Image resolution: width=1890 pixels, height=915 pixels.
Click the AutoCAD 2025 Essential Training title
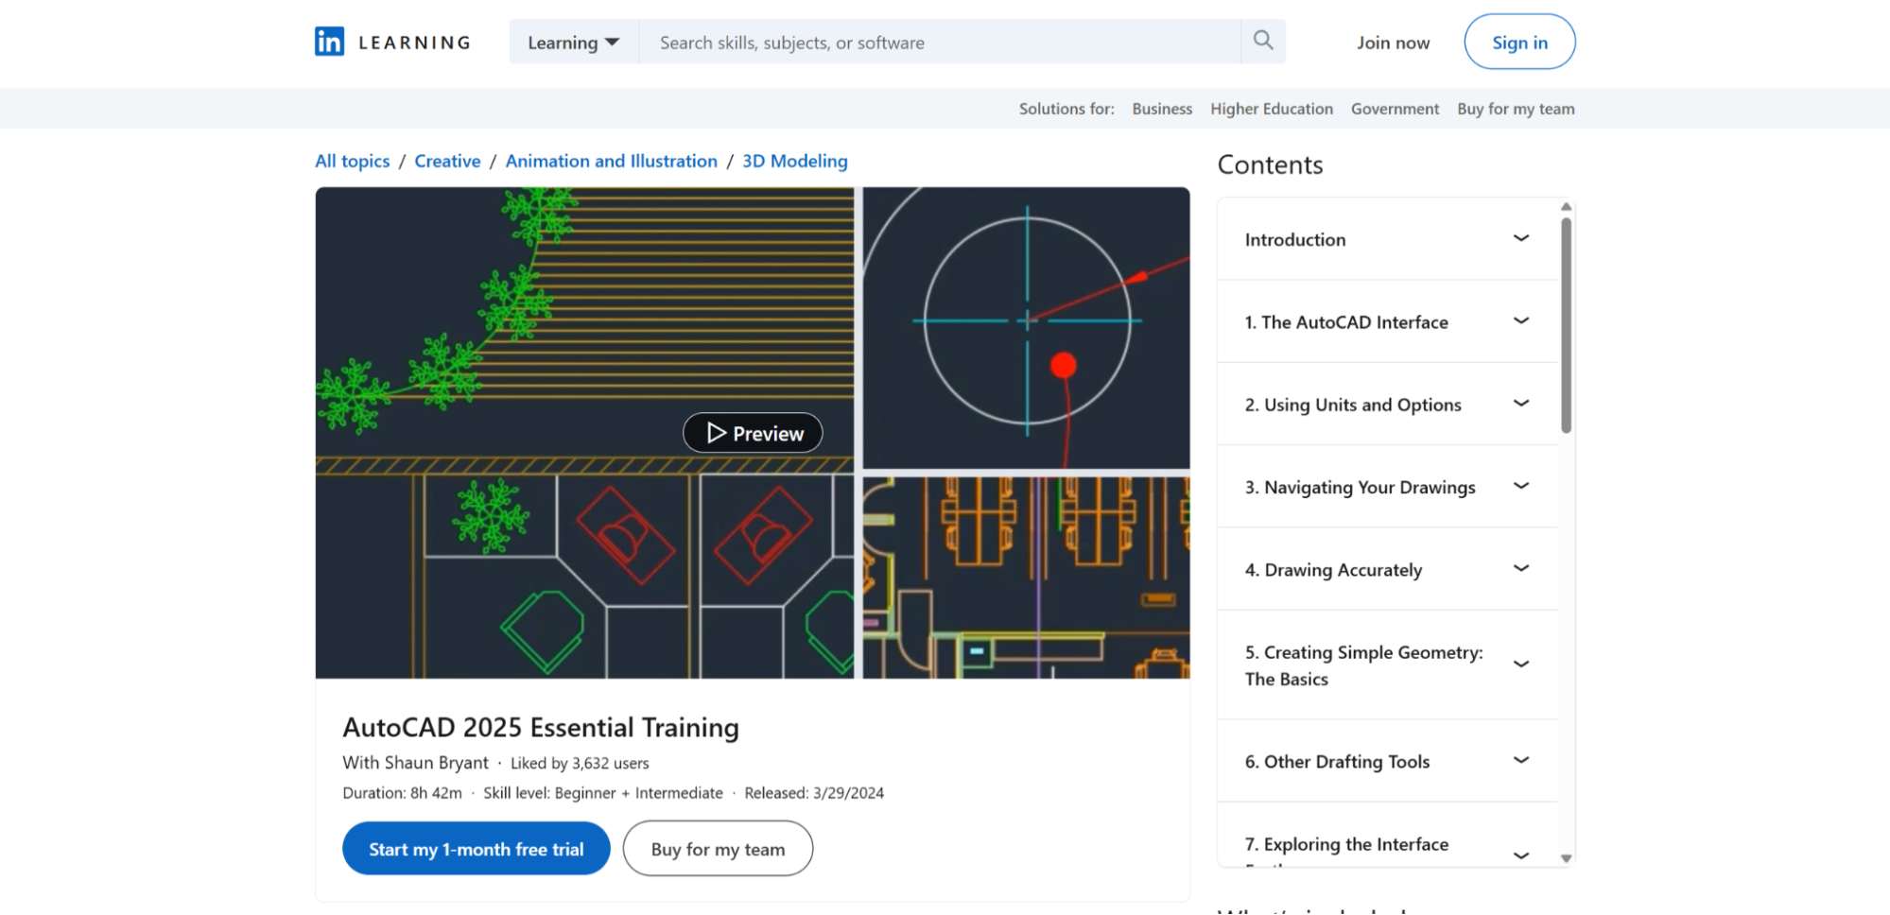coord(541,727)
